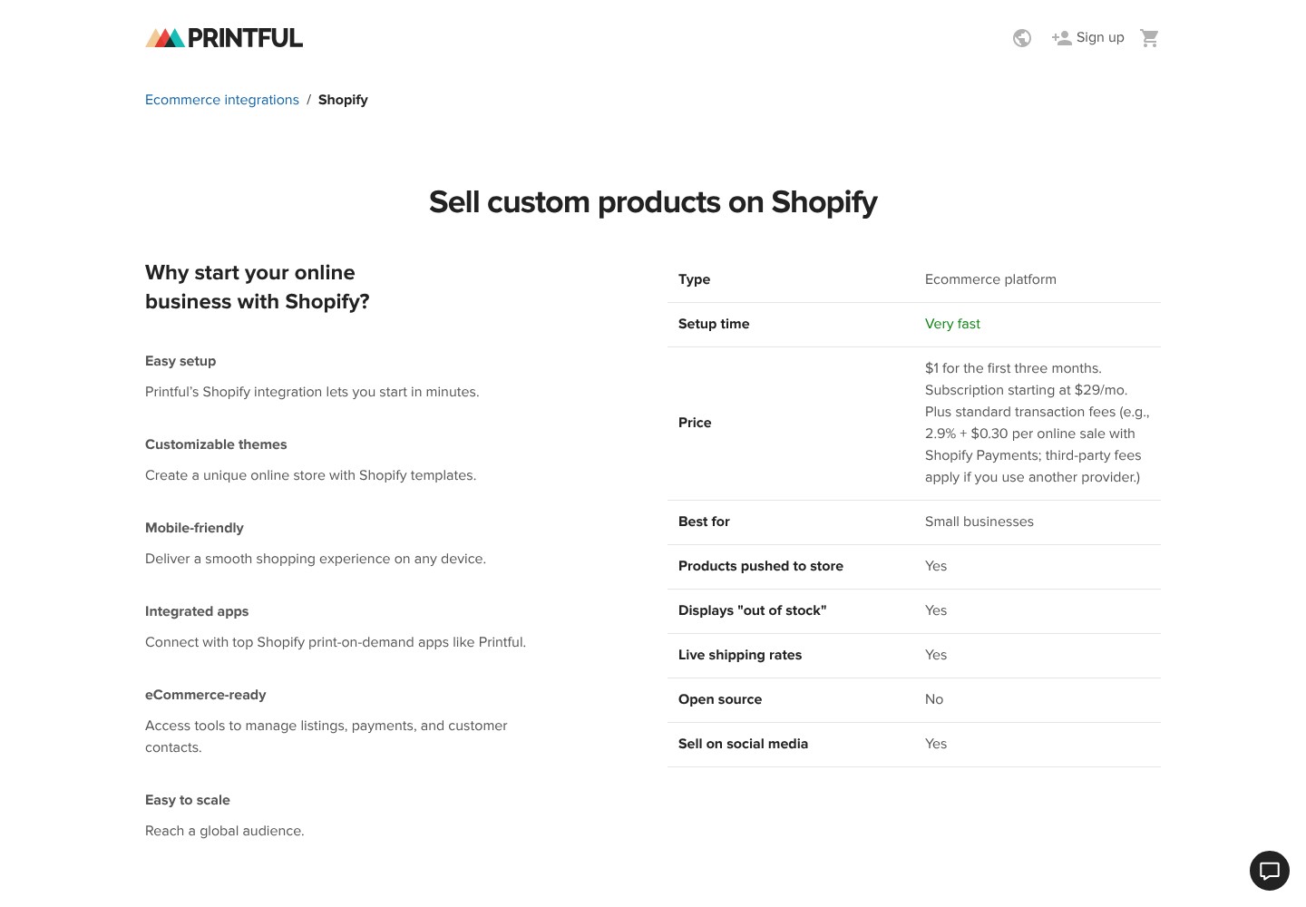
Task: Select the "Ecommerce platform" table value
Action: pos(990,279)
